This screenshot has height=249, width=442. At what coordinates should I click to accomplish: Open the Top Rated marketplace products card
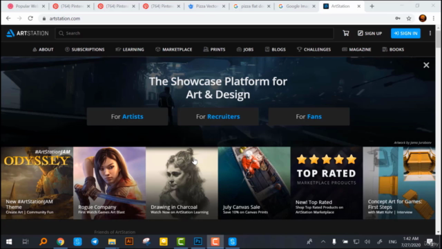coord(327,183)
